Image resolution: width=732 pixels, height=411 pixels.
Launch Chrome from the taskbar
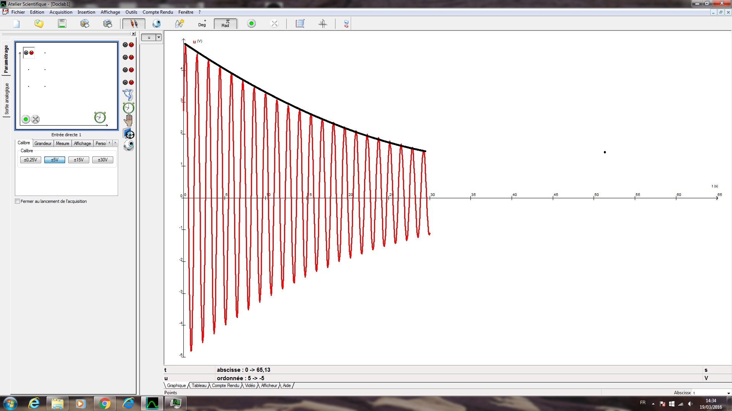(x=104, y=403)
